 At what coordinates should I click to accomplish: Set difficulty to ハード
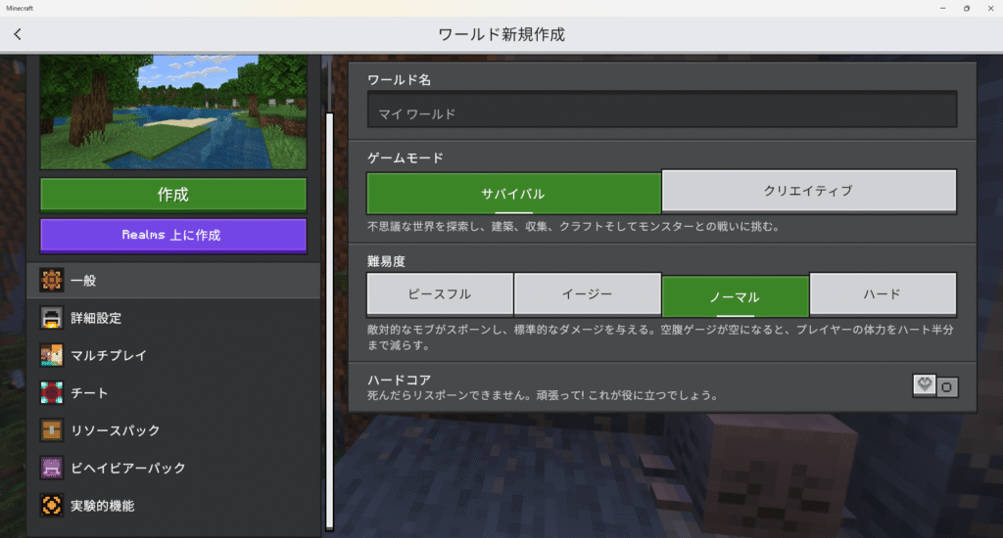point(884,294)
